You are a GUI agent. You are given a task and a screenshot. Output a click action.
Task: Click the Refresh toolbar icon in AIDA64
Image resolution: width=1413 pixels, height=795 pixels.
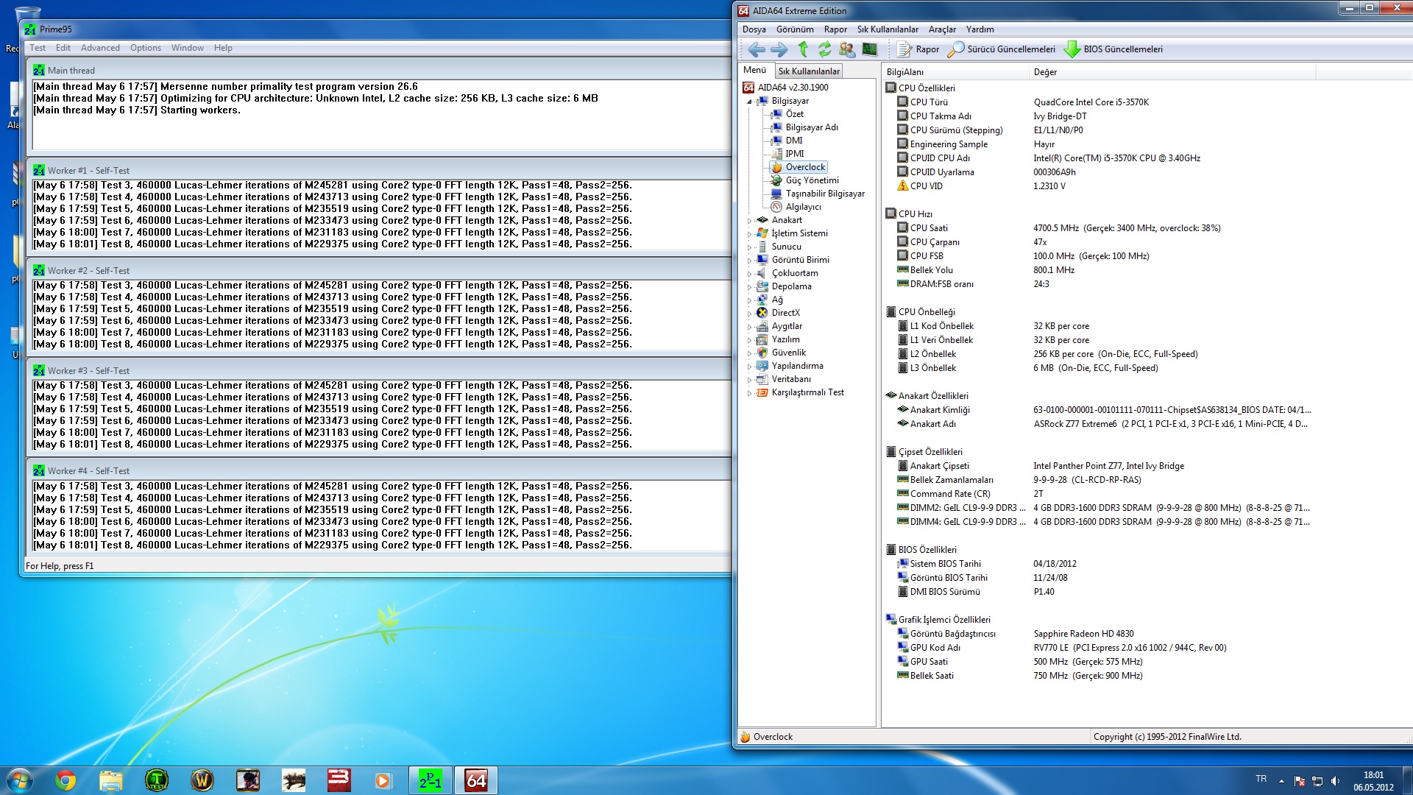pyautogui.click(x=824, y=49)
